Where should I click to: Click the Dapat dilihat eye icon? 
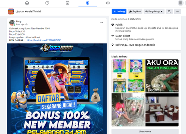pos(113,36)
